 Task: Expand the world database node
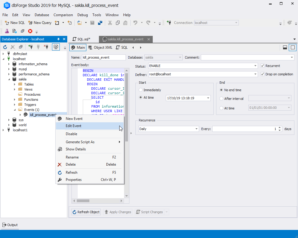tap(9, 125)
